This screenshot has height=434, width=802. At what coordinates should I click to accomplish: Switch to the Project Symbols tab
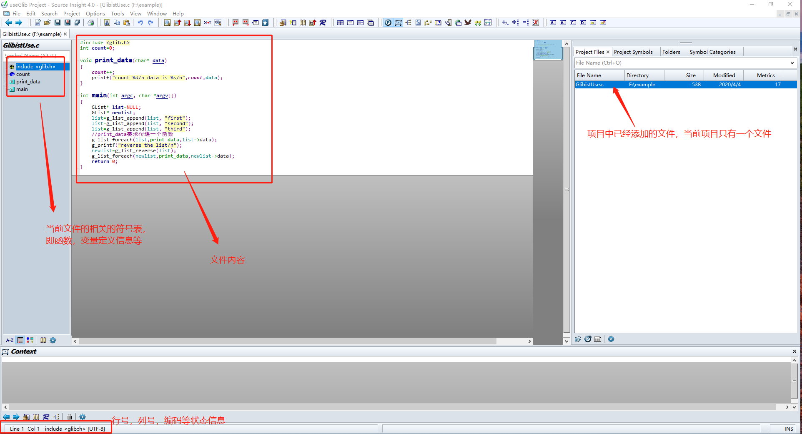[633, 52]
